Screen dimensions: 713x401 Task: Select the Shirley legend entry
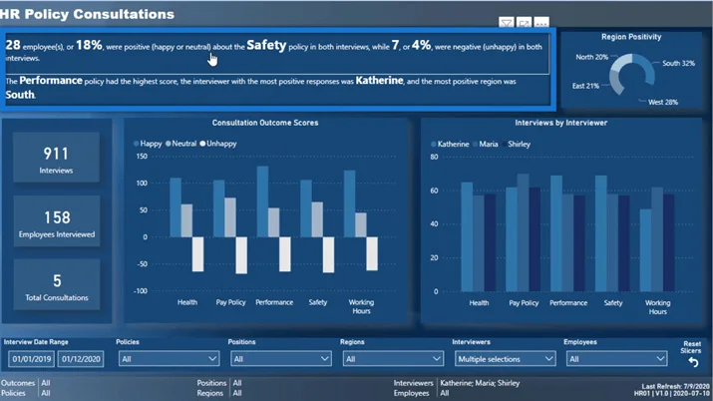(516, 144)
